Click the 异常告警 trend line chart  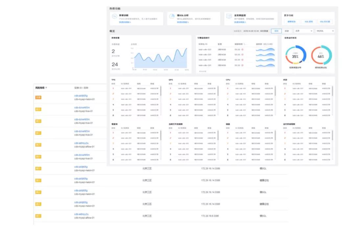[160, 58]
